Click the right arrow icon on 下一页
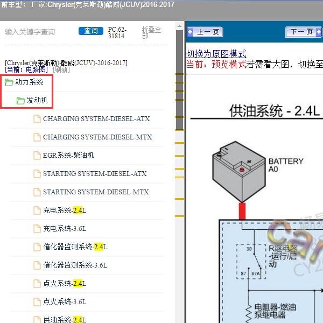Screen dimensions: 323x323 coord(319,32)
